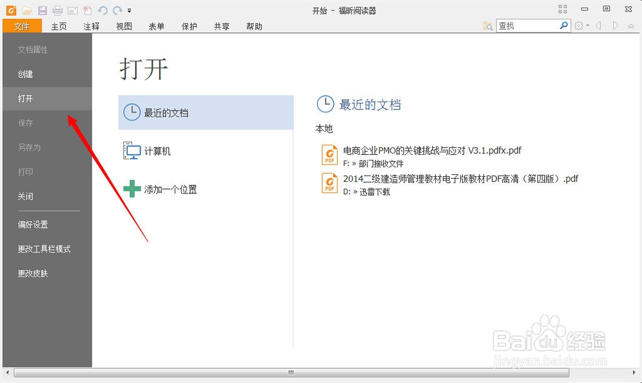This screenshot has height=383, width=642.
Task: Click the Save icon in quick access toolbar
Action: tap(42, 10)
